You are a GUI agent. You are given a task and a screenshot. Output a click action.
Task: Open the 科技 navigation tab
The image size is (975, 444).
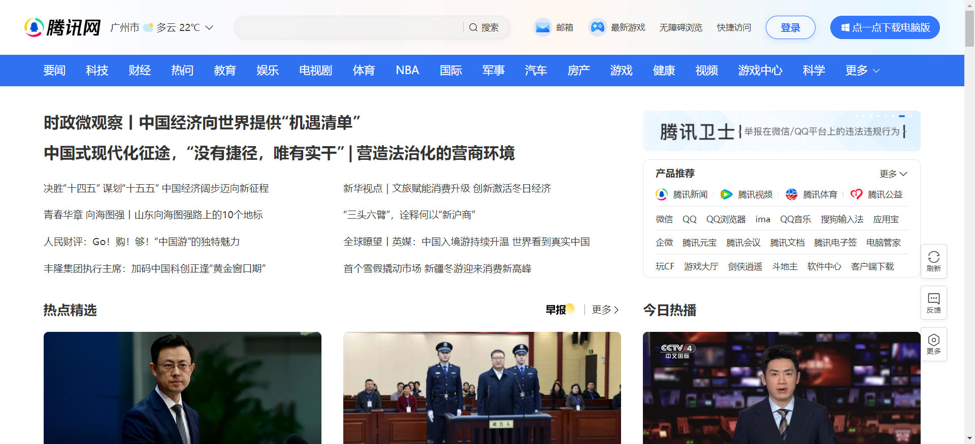click(x=97, y=71)
